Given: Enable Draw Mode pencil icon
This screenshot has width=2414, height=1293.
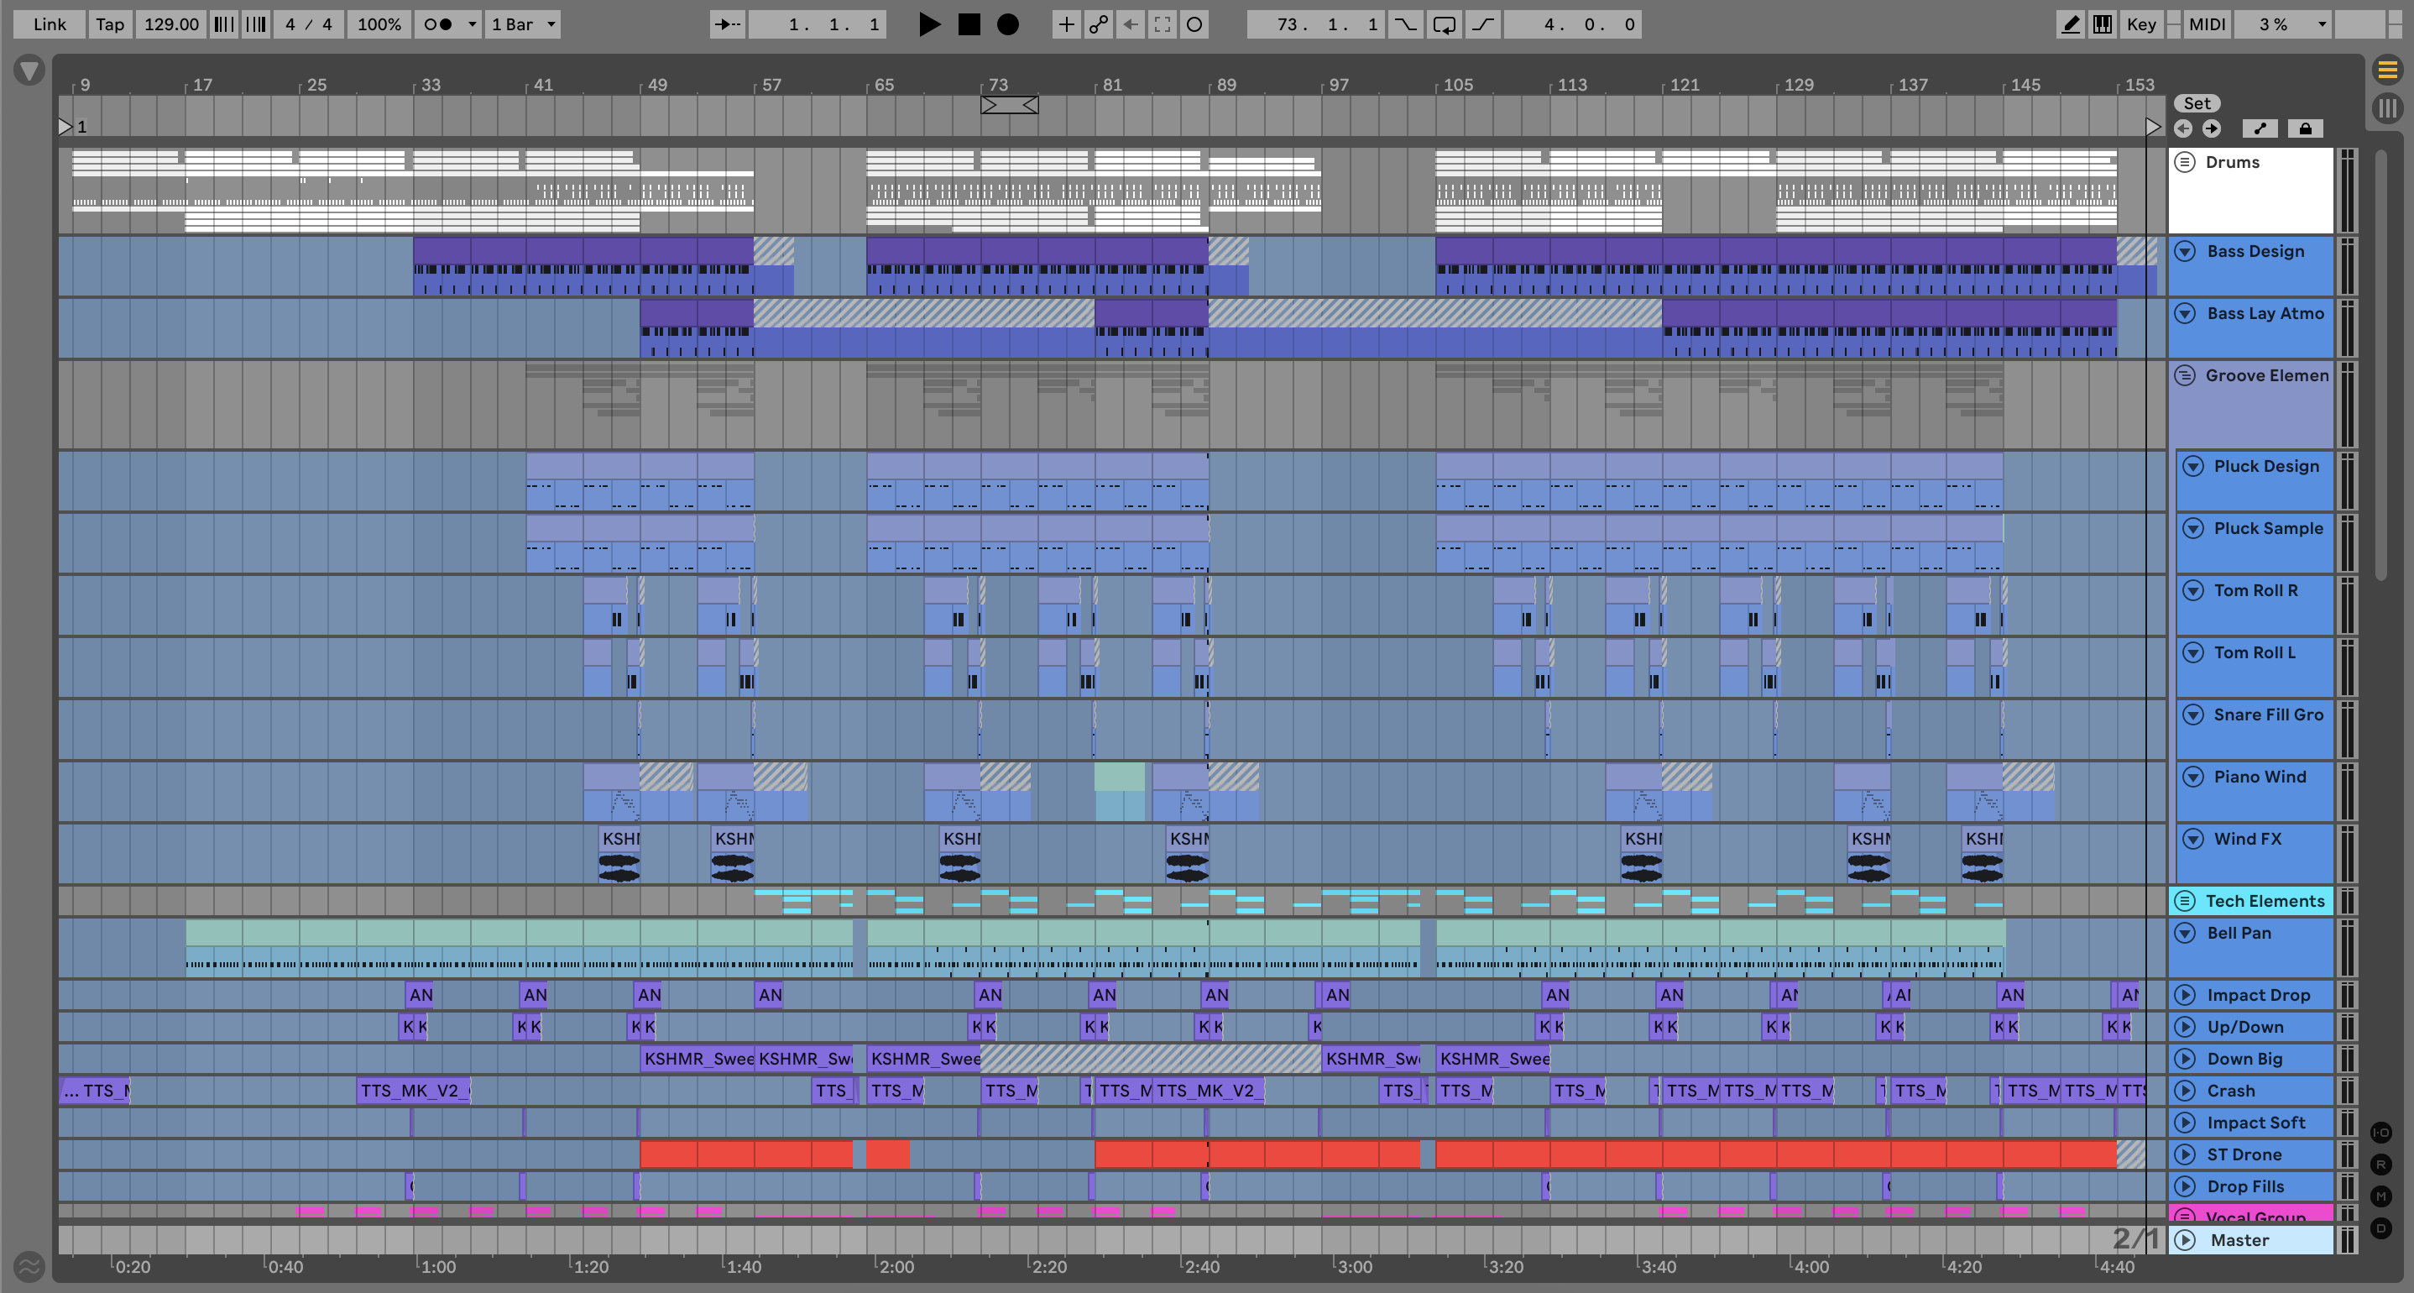Looking at the screenshot, I should pos(2070,24).
